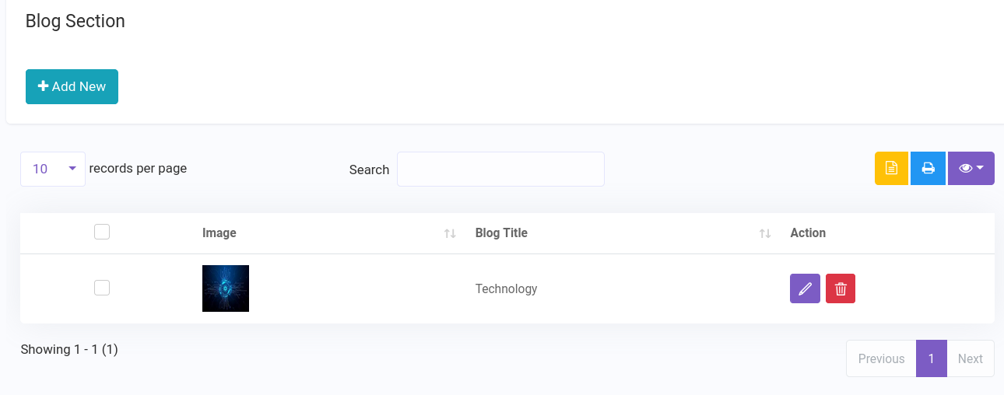Viewport: 1004px width, 395px height.
Task: Click the plus Add New button
Action: coord(72,86)
